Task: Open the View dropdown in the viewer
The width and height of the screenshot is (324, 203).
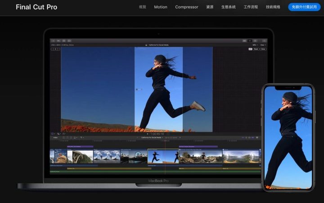Action: click(262, 45)
